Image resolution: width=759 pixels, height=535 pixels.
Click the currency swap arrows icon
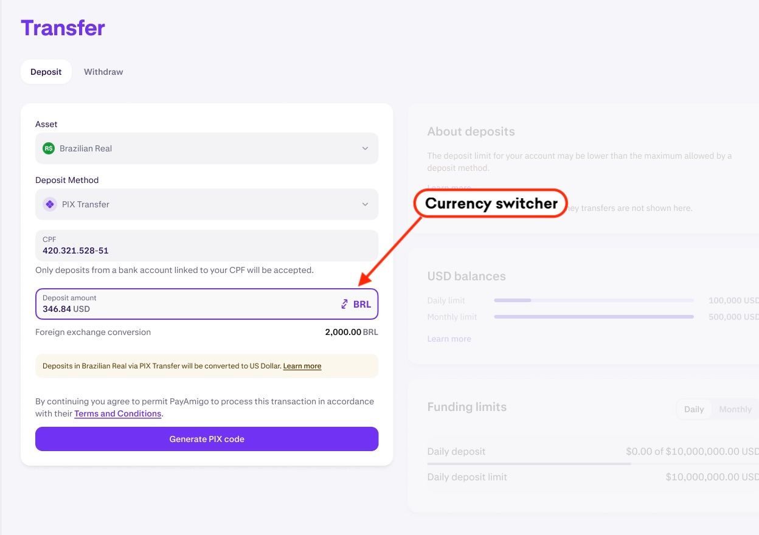[x=344, y=304]
